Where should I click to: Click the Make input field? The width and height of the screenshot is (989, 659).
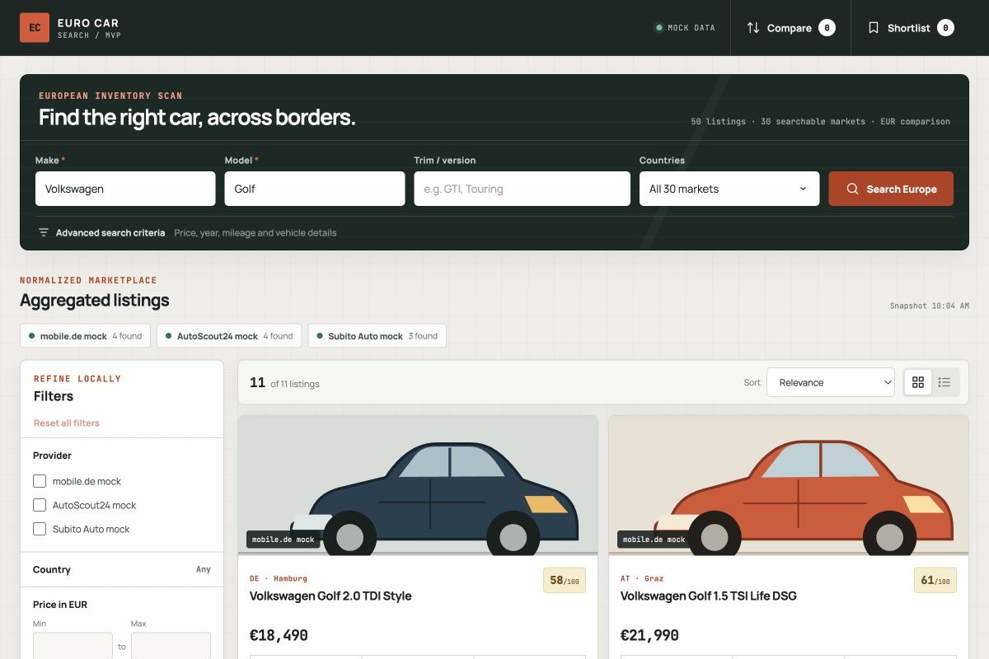tap(125, 189)
